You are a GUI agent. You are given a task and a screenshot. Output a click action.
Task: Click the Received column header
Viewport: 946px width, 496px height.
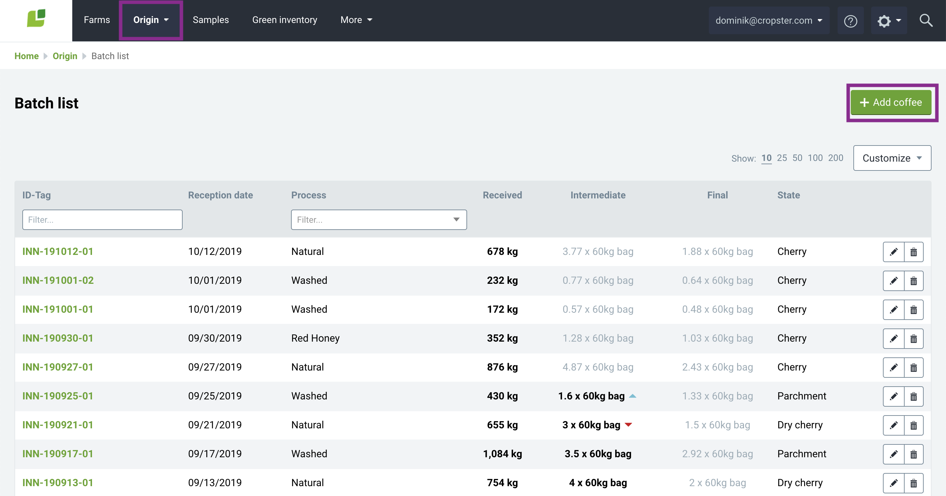pos(502,195)
